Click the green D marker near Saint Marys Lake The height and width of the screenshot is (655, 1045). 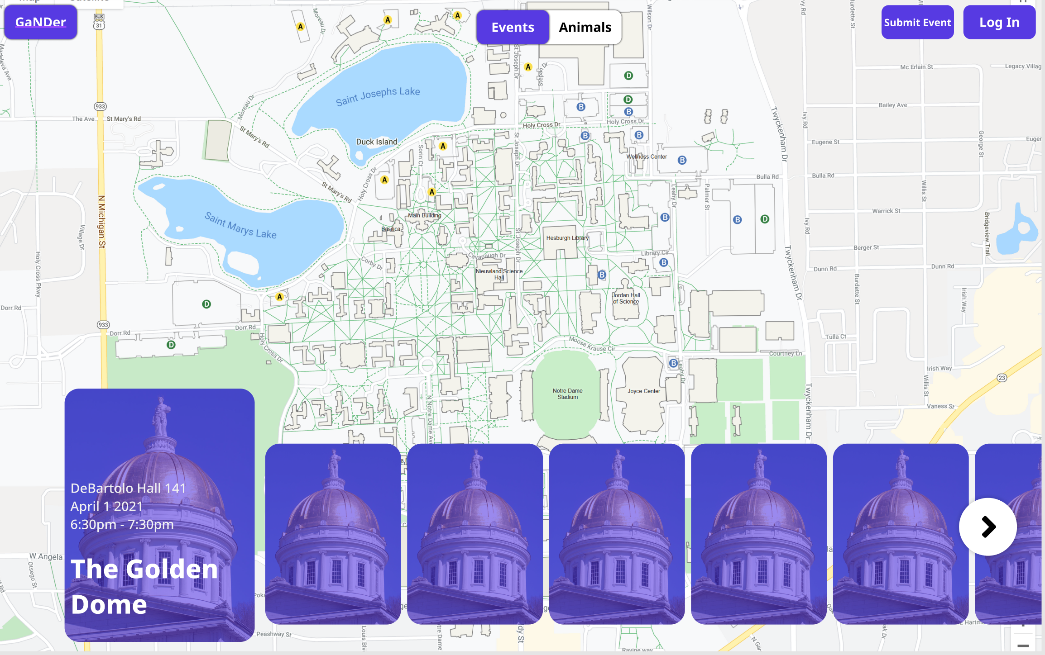pyautogui.click(x=205, y=305)
